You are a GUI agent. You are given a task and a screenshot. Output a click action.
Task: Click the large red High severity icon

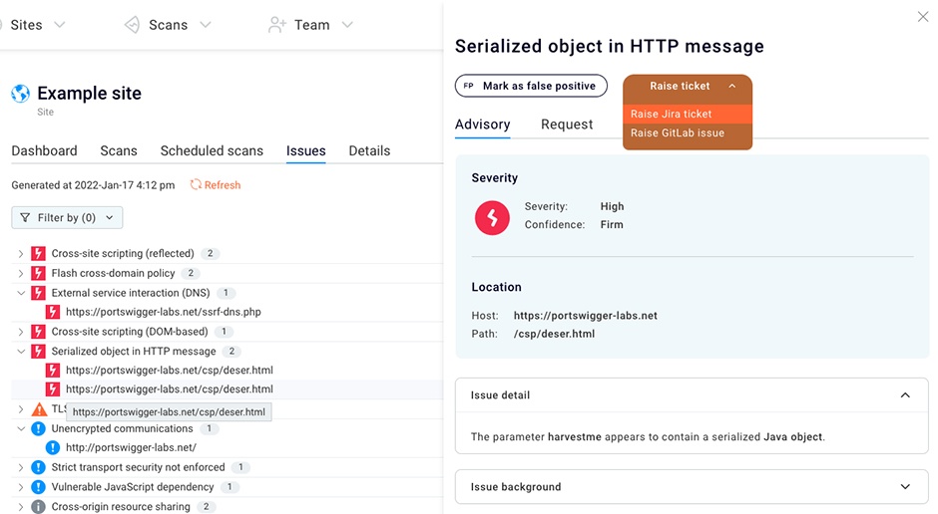click(492, 218)
